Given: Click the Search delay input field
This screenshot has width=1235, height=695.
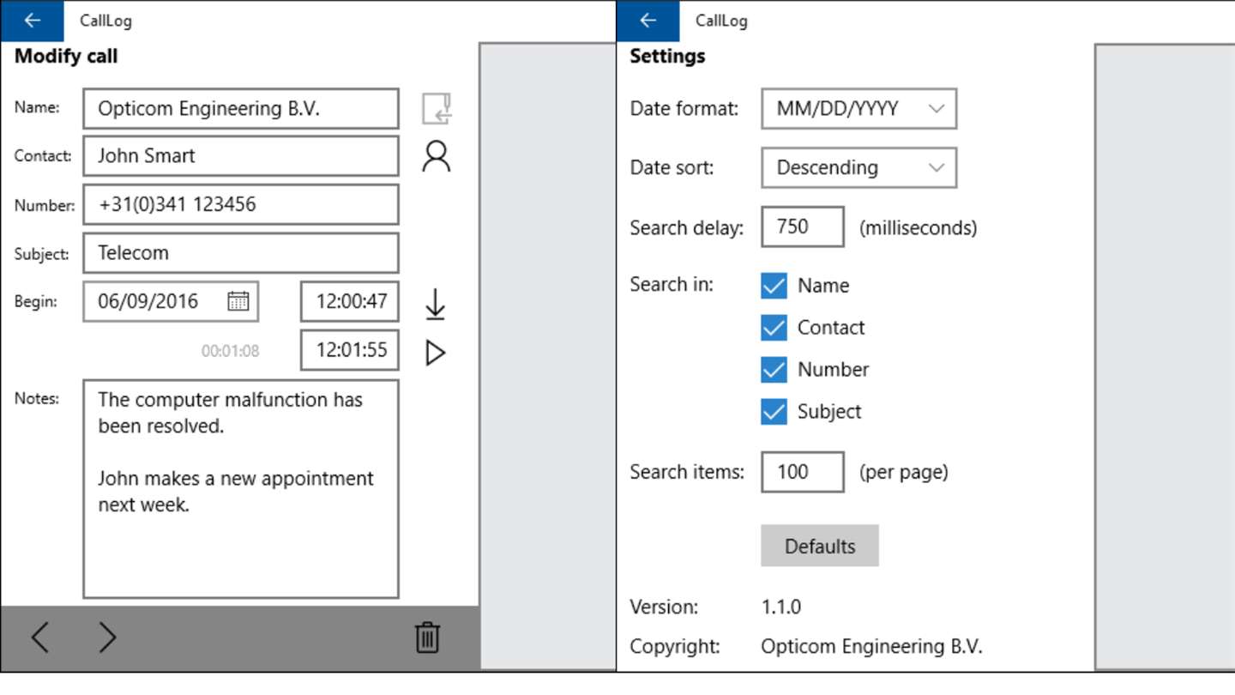Looking at the screenshot, I should tap(802, 227).
